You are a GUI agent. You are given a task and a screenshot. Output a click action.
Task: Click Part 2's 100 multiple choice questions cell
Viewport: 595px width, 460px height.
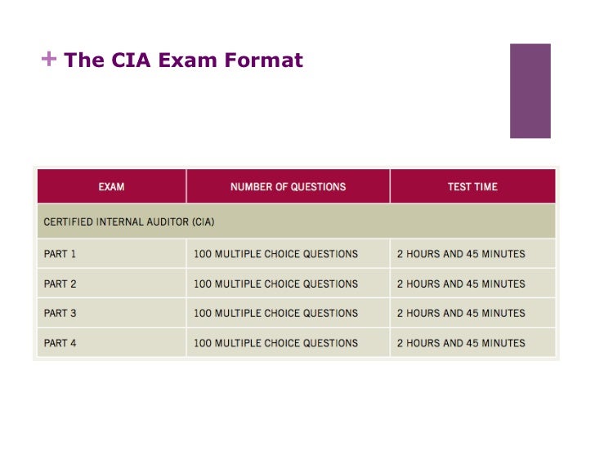tap(288, 284)
